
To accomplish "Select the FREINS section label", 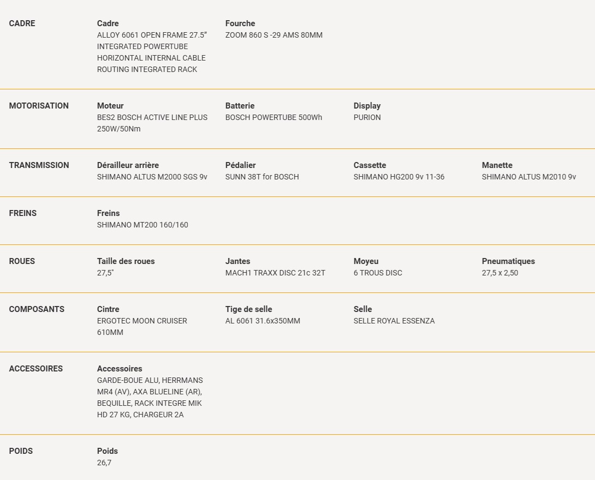I will click(23, 213).
